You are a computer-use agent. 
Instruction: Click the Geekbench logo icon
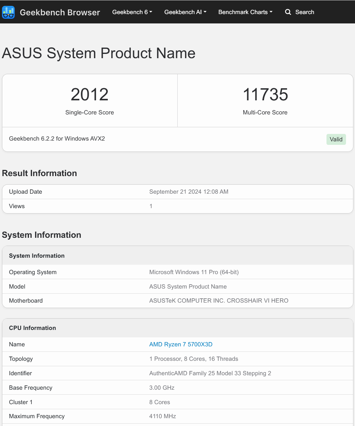coord(8,12)
